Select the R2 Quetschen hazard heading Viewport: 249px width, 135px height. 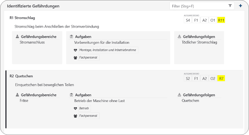[21, 76]
